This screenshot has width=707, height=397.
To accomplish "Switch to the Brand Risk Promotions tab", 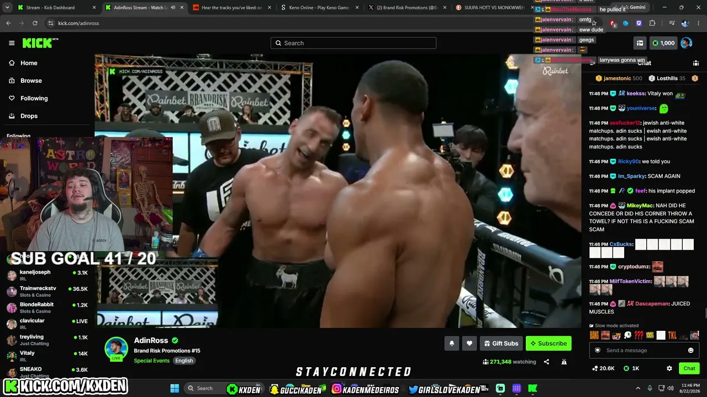I will pos(408,8).
